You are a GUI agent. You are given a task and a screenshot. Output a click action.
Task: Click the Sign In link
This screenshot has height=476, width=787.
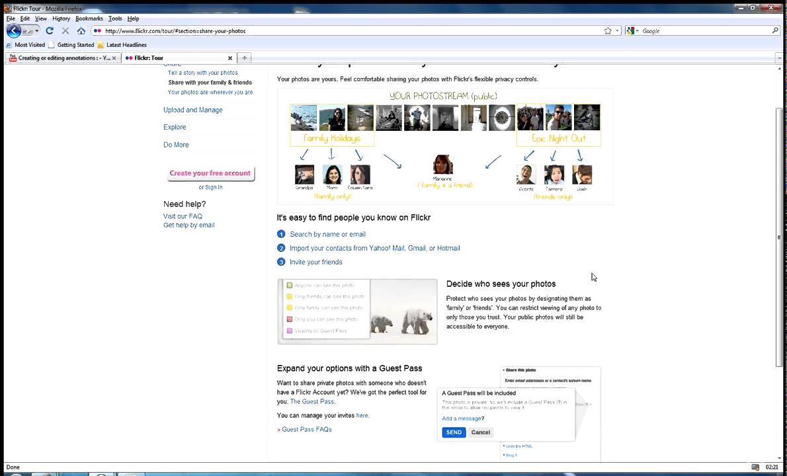coord(214,187)
